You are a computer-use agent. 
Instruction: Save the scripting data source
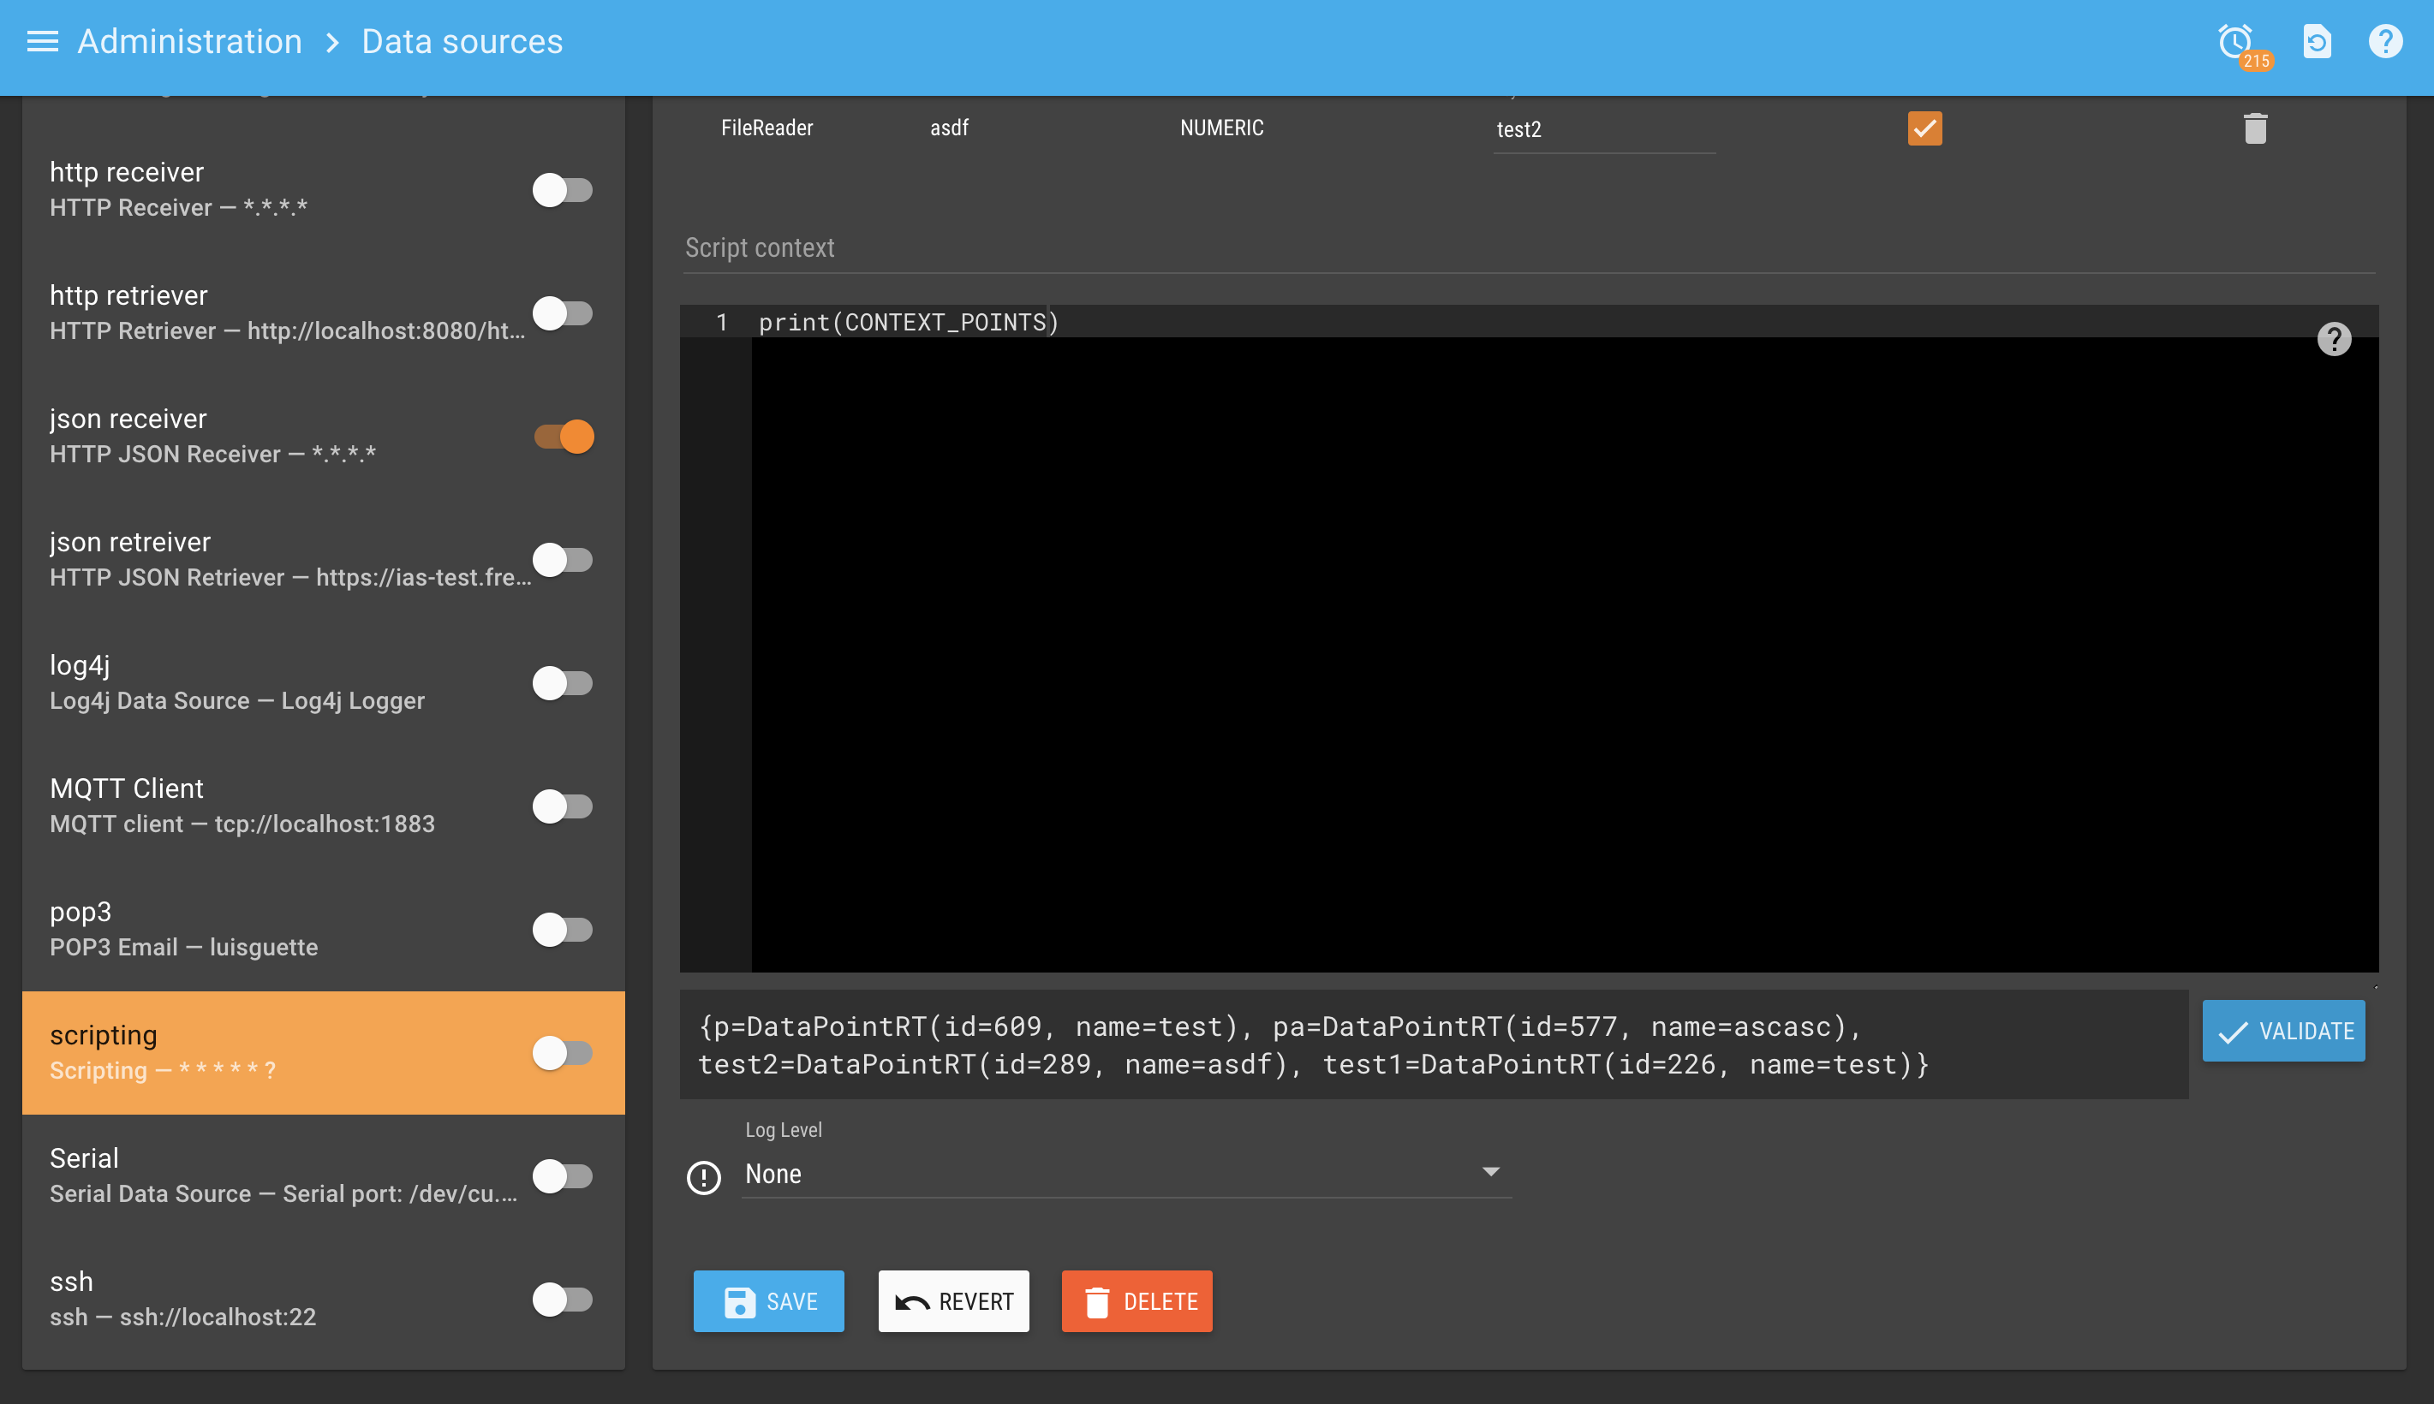(768, 1300)
